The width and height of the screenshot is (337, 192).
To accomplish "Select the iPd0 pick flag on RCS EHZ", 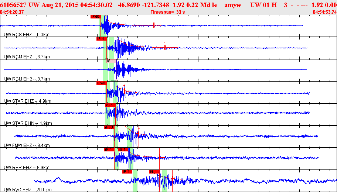I will (96, 17).
